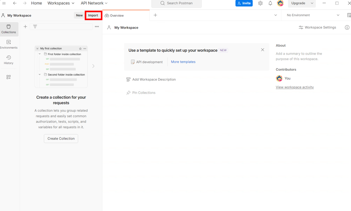Click the contributor avatar beside You
Screen dimensions: 351x211
[279, 78]
